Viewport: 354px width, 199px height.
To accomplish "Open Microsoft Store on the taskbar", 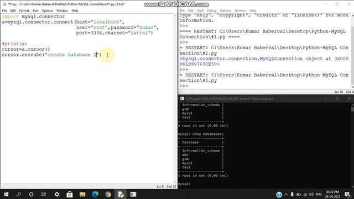I will pos(70,194).
